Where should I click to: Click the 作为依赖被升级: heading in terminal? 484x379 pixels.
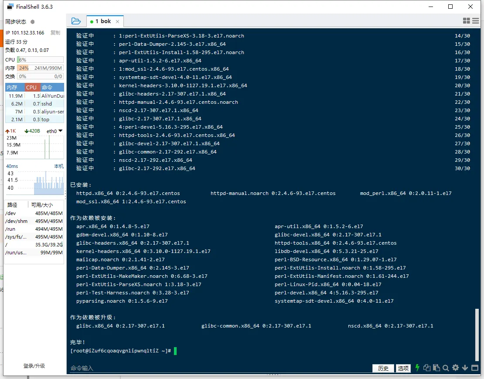[x=93, y=317]
